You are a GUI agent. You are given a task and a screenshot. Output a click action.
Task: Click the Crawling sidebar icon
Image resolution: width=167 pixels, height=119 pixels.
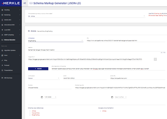[x=2, y=10]
